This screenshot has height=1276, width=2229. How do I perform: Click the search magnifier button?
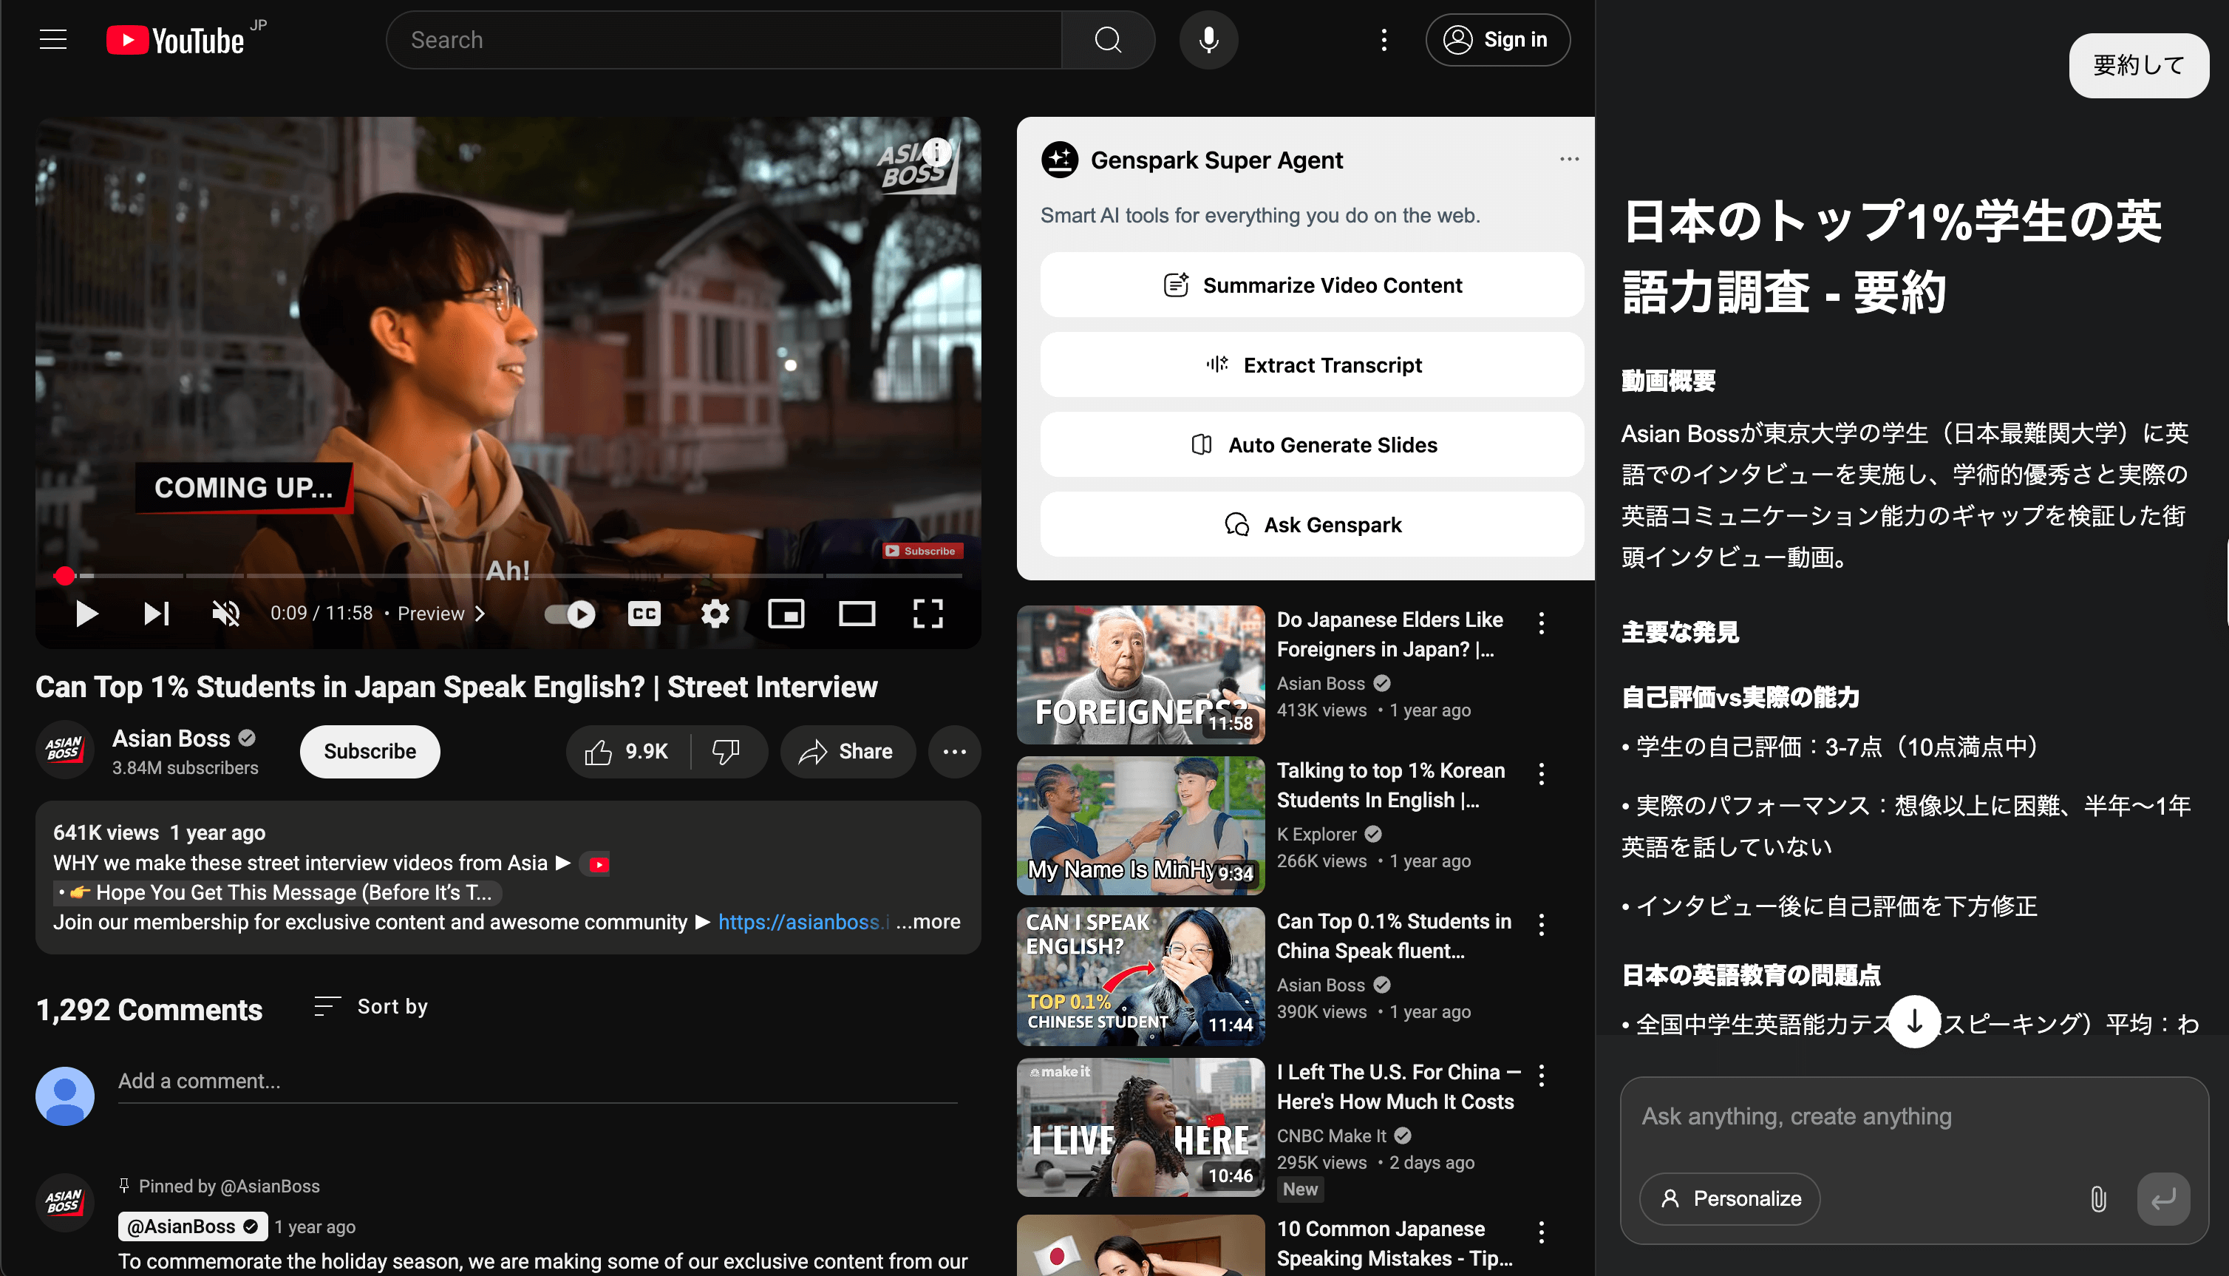tap(1108, 39)
